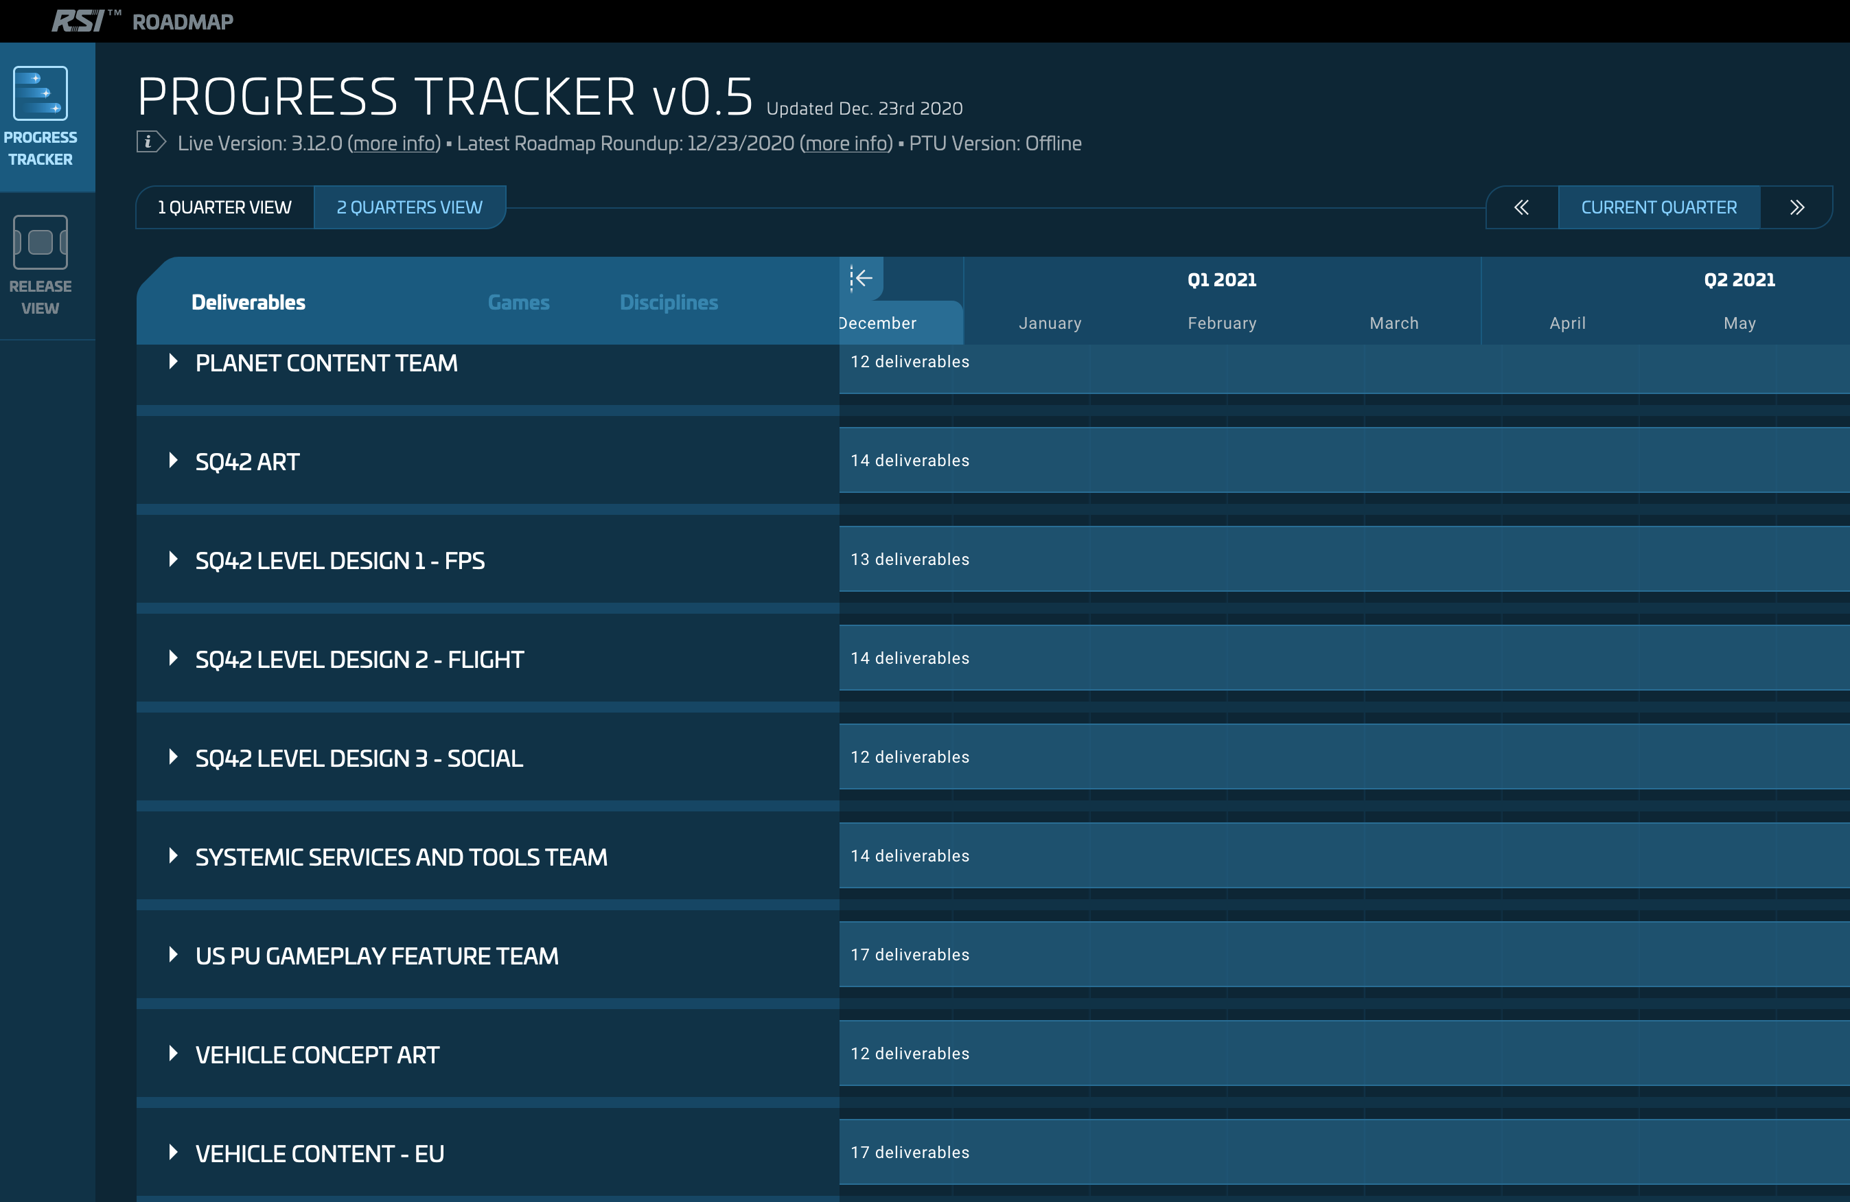Screen dimensions: 1850x1202
Task: Click the RSI logo in the header
Action: click(78, 21)
